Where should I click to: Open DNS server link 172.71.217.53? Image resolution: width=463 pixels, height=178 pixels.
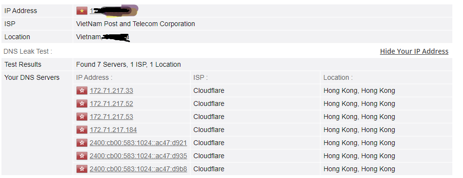click(112, 117)
